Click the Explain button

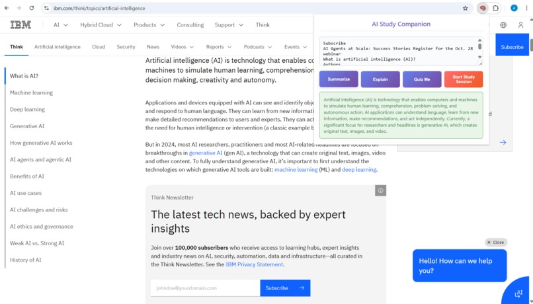pyautogui.click(x=380, y=79)
